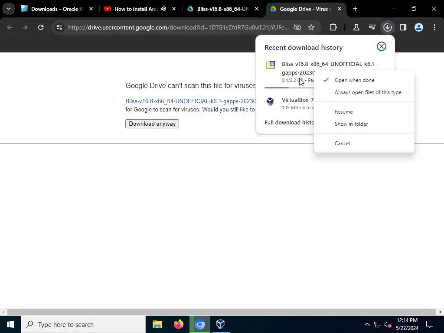Go back to previous page
The image size is (444, 333).
click(x=10, y=27)
